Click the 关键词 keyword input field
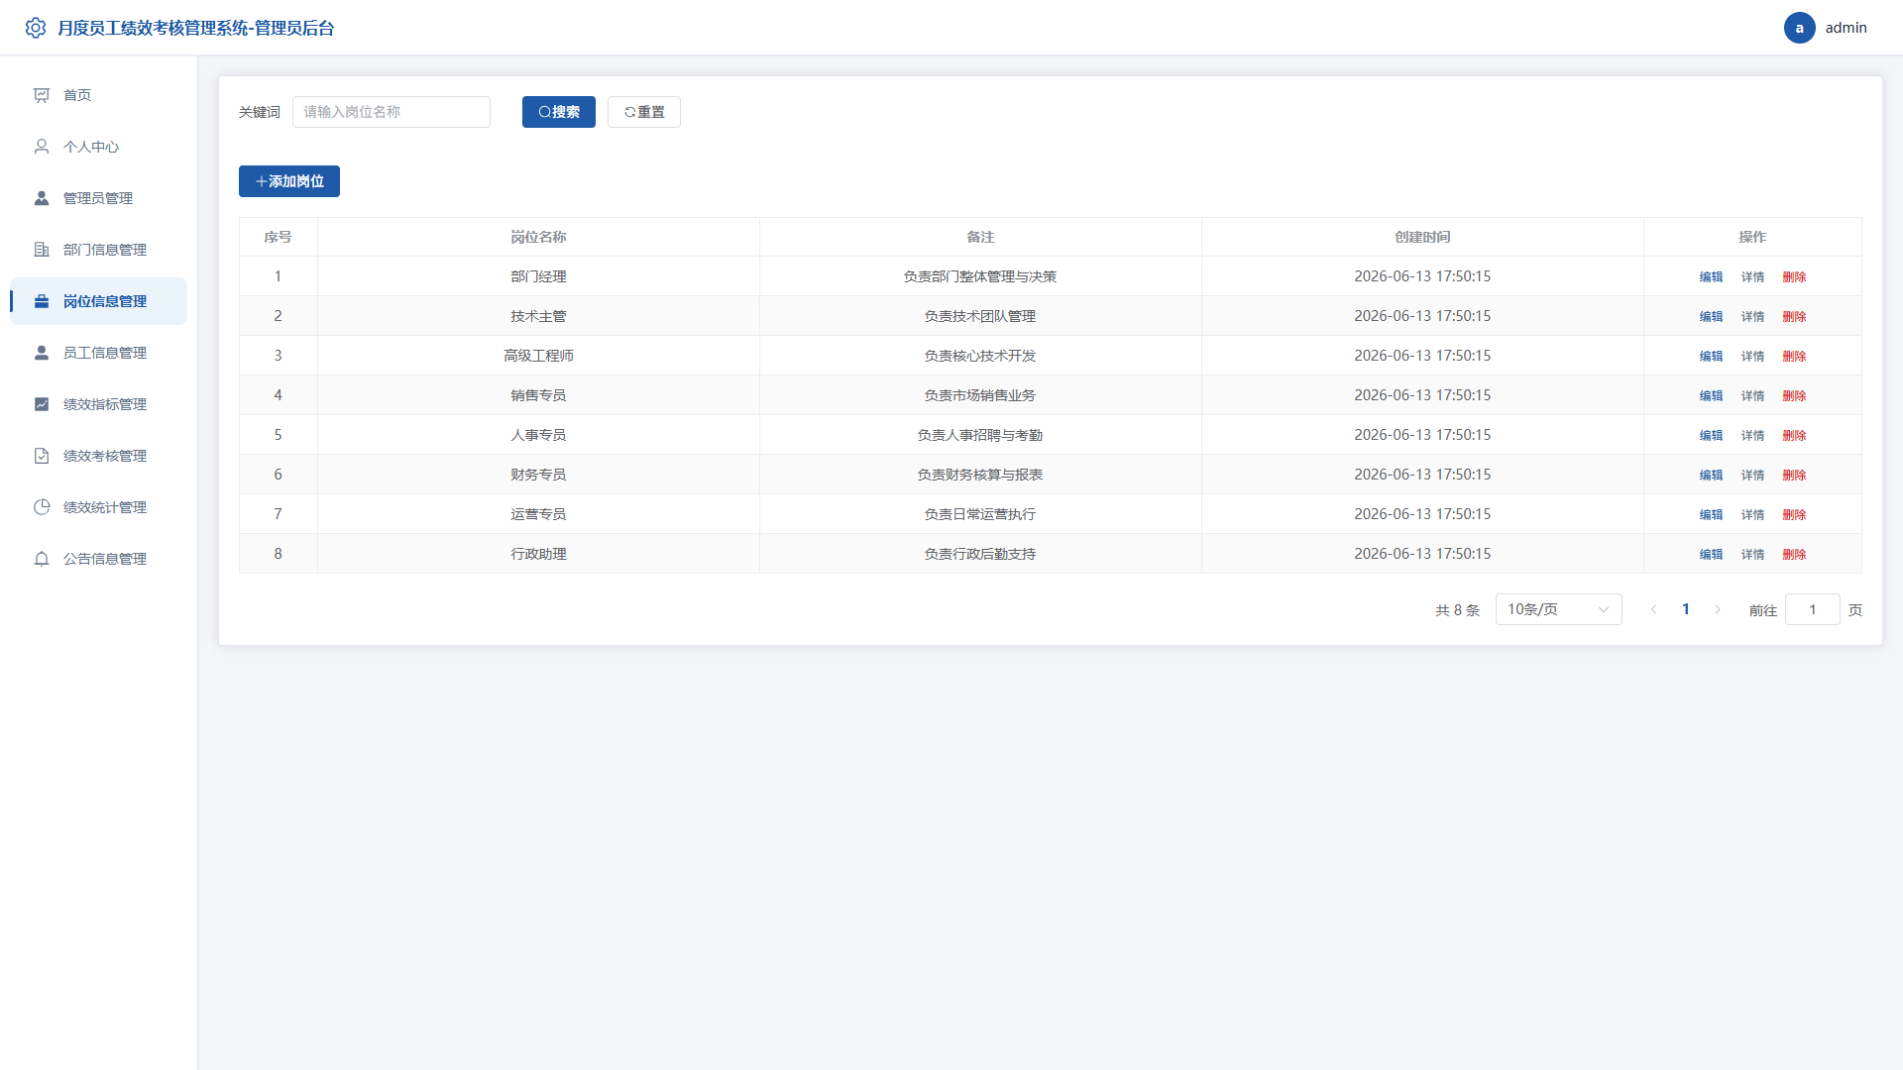 [x=392, y=112]
